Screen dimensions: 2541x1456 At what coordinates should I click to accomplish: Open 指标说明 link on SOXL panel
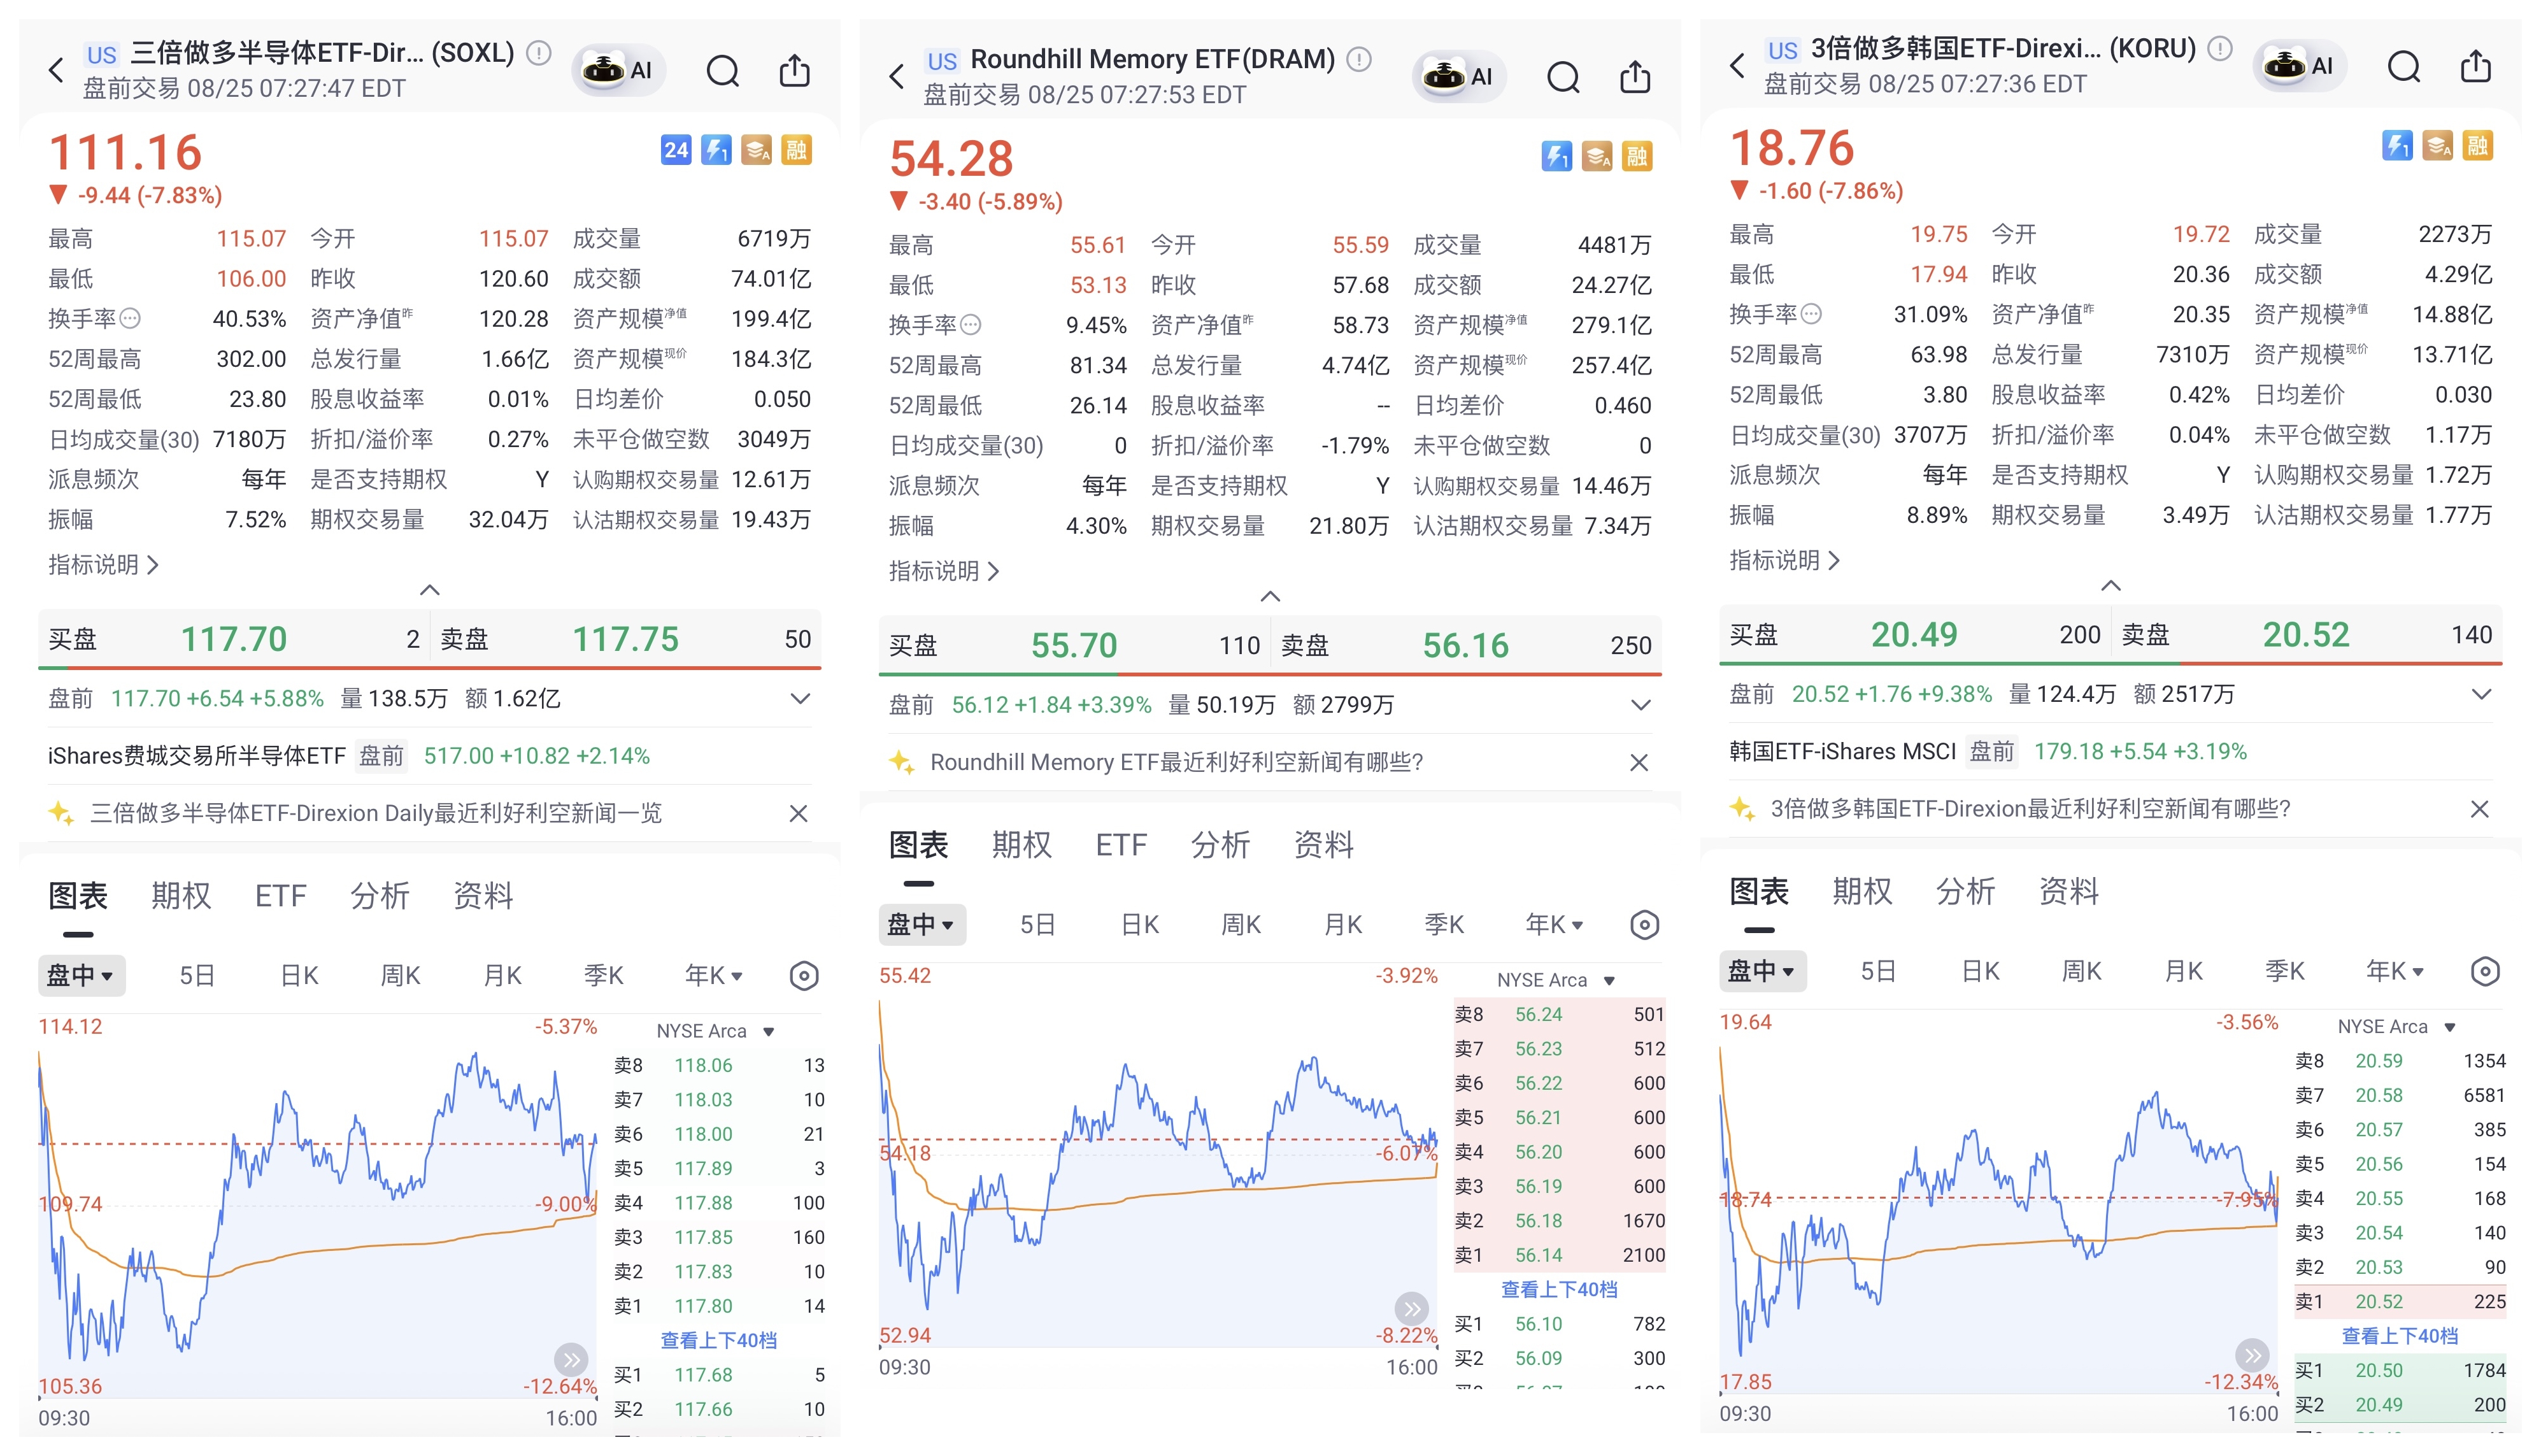click(x=103, y=565)
